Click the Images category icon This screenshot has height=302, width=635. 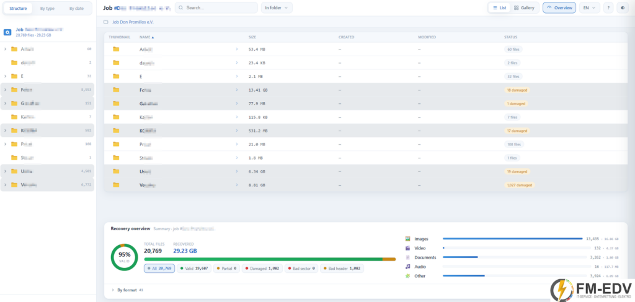click(408, 239)
